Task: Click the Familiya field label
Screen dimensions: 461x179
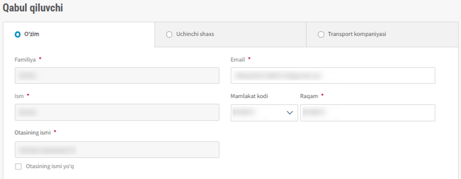Action: tap(25, 59)
